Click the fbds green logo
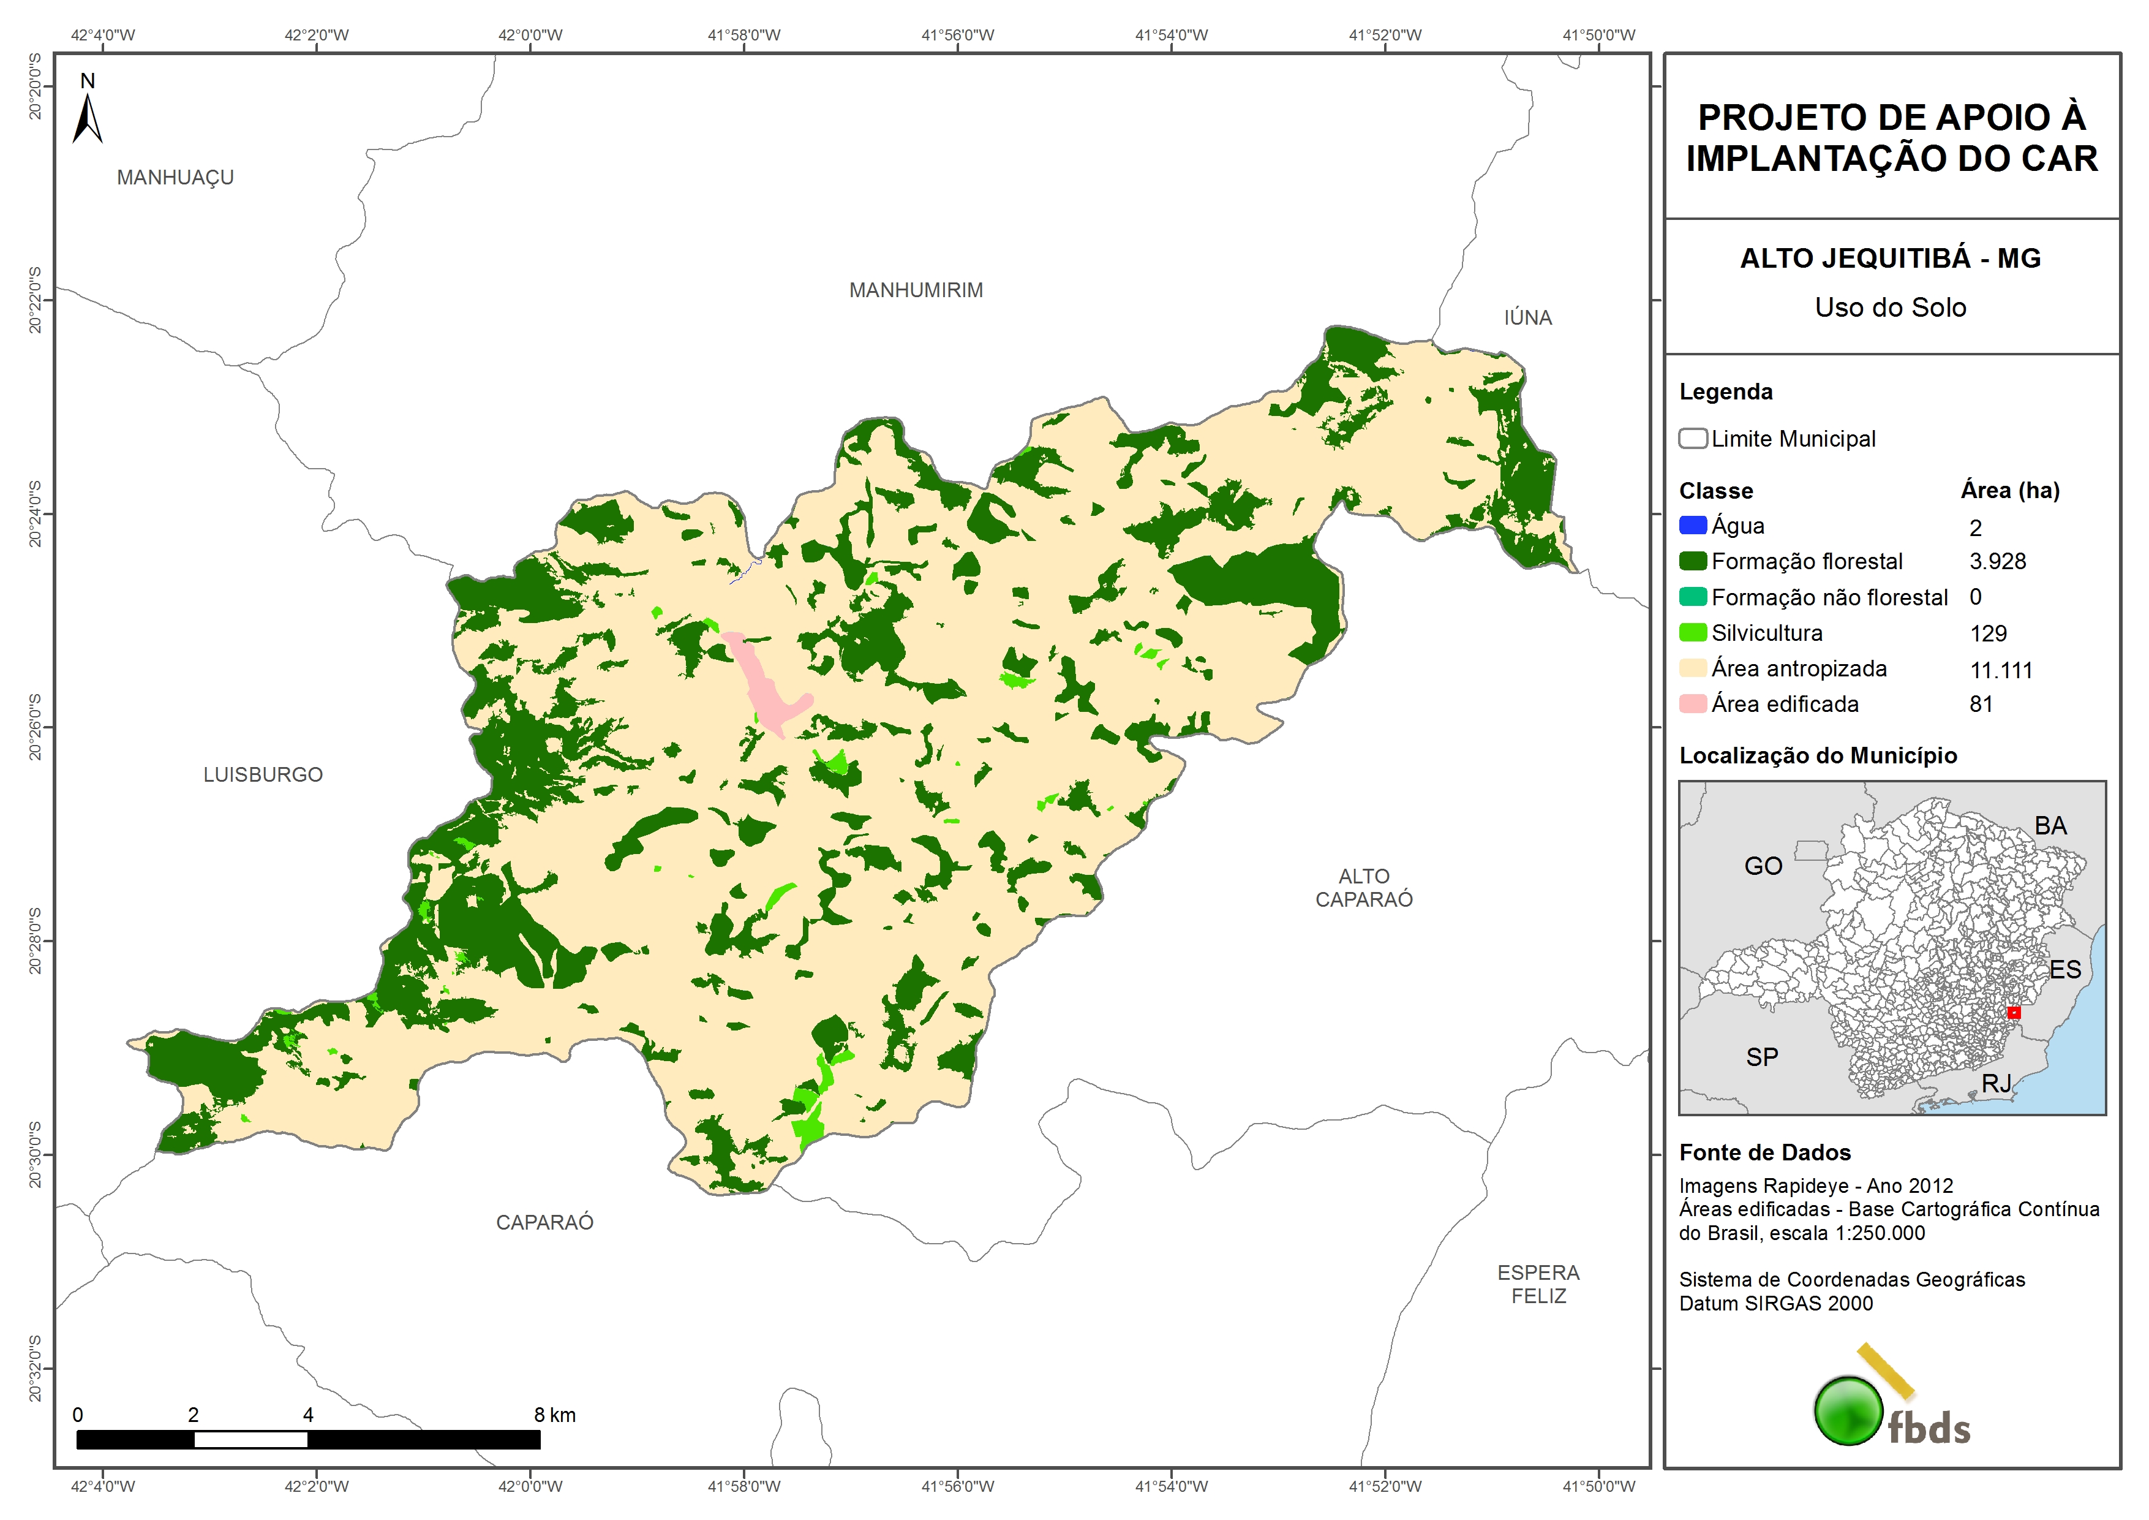This screenshot has width=2149, height=1520. 1848,1410
